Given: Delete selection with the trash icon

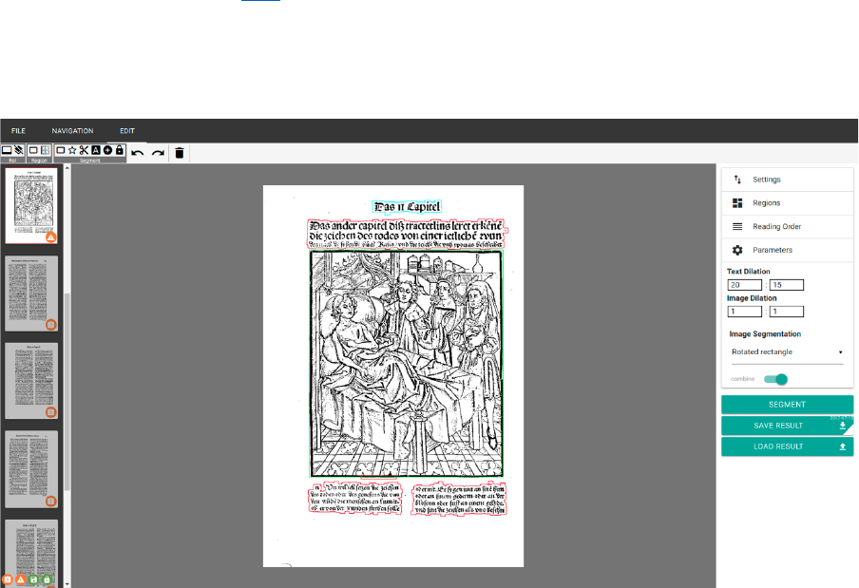Looking at the screenshot, I should pos(180,153).
